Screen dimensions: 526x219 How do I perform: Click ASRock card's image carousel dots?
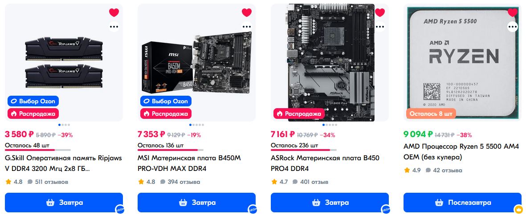point(330,125)
